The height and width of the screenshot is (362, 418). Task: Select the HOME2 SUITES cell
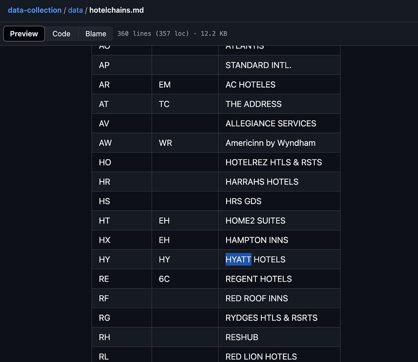point(279,221)
